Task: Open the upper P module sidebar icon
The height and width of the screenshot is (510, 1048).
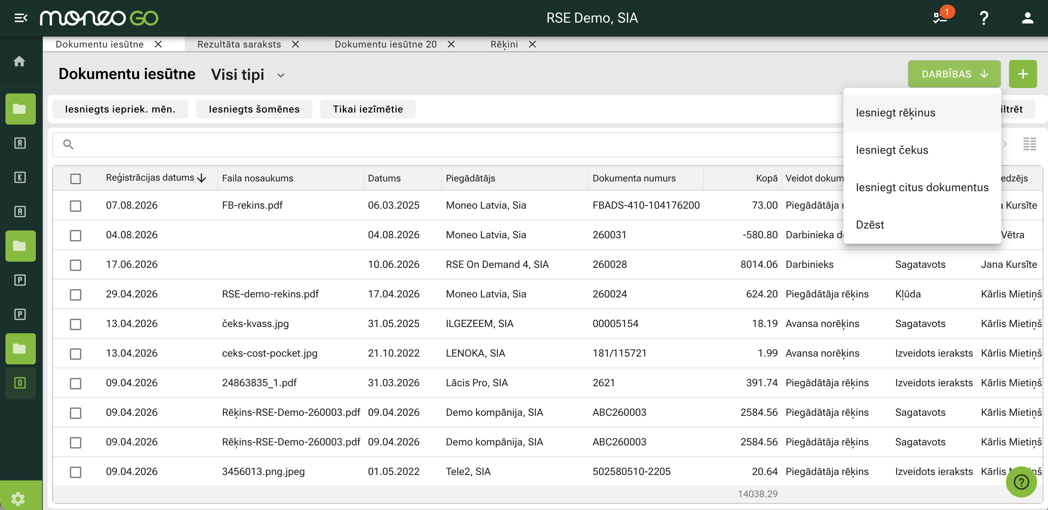Action: tap(20, 280)
